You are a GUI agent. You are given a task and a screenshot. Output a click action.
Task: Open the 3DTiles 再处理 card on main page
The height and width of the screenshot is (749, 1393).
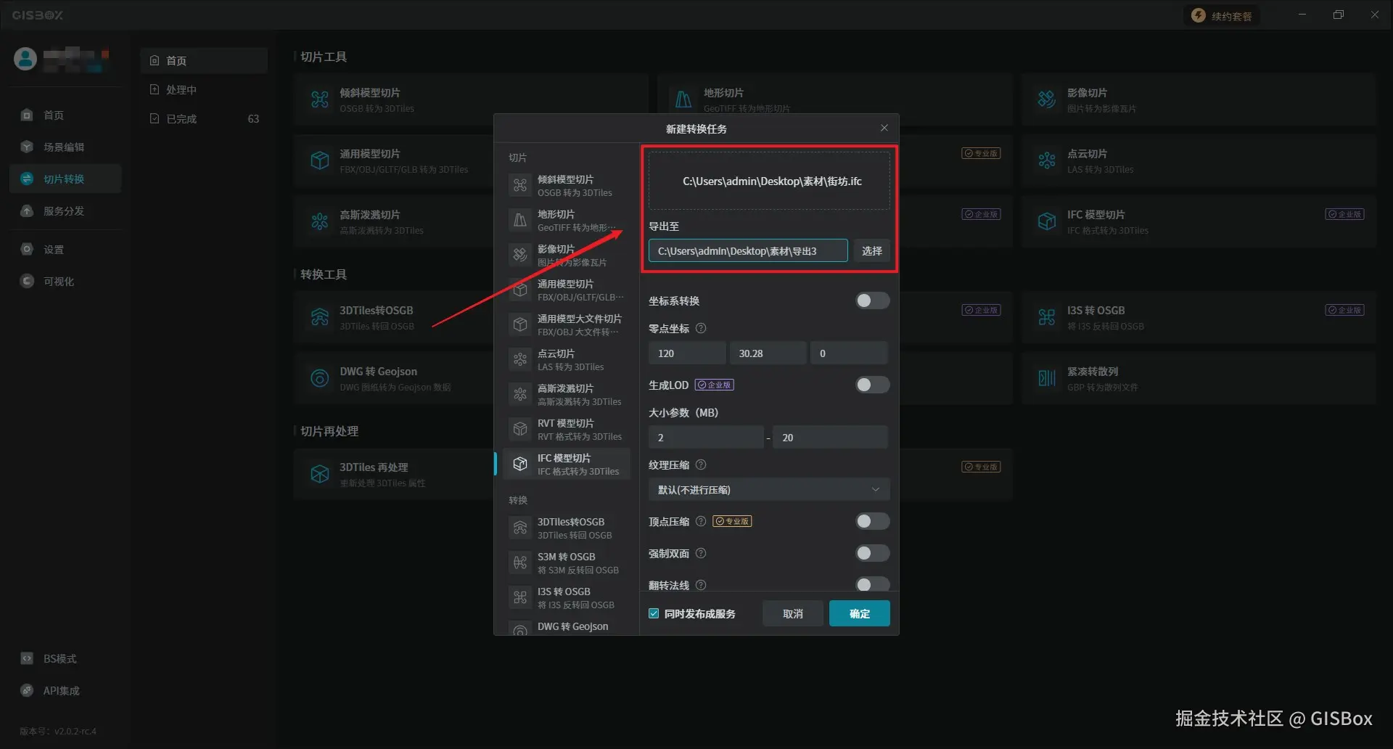pos(394,474)
